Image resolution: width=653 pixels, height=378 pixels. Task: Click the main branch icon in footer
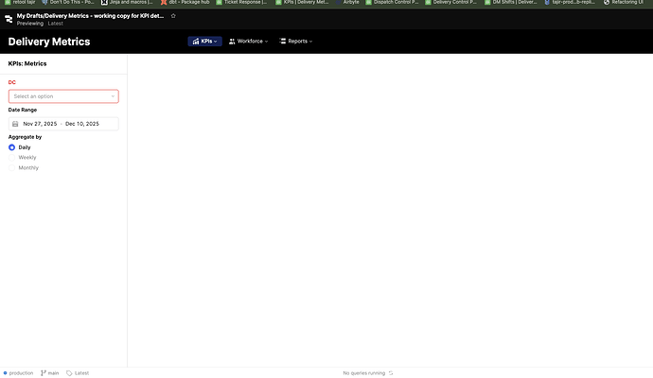[44, 373]
